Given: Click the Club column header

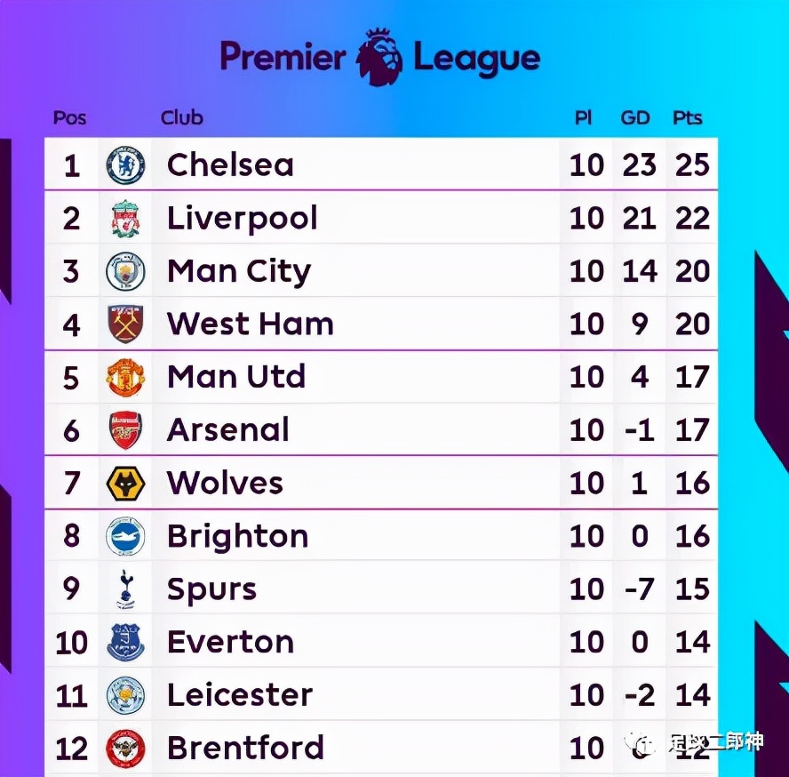Looking at the screenshot, I should (x=182, y=118).
